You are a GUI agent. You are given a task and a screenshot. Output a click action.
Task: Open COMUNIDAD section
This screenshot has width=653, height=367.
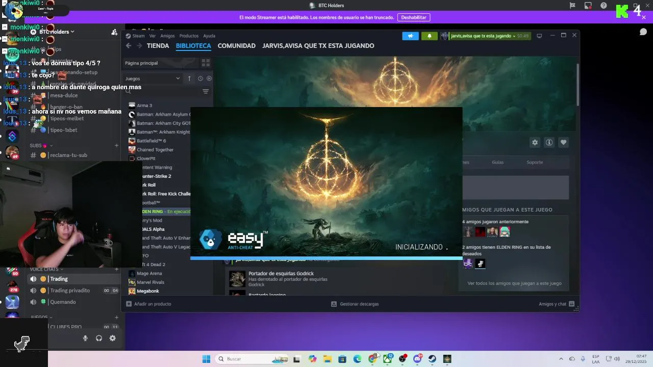pyautogui.click(x=237, y=46)
